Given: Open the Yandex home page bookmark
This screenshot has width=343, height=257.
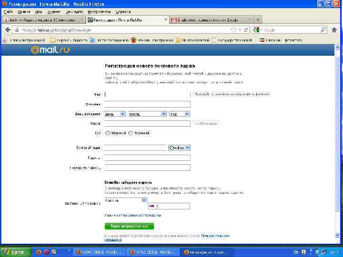Looking at the screenshot, I should click(x=25, y=40).
